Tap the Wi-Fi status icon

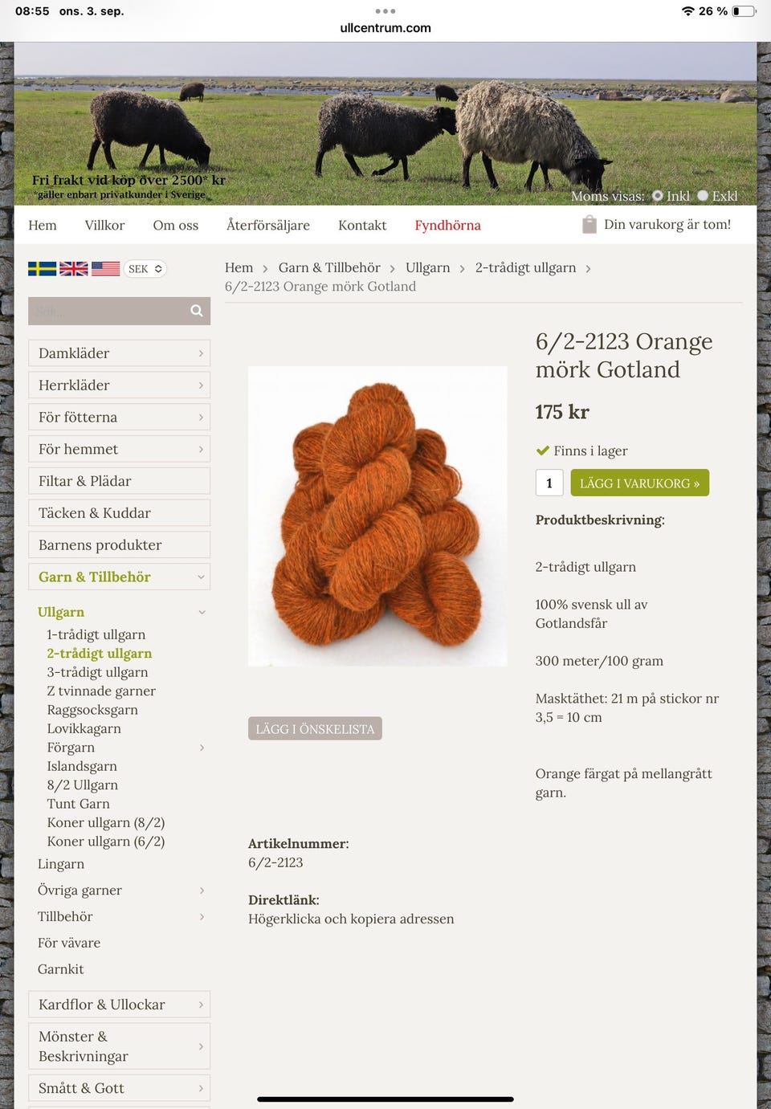pyautogui.click(x=687, y=11)
